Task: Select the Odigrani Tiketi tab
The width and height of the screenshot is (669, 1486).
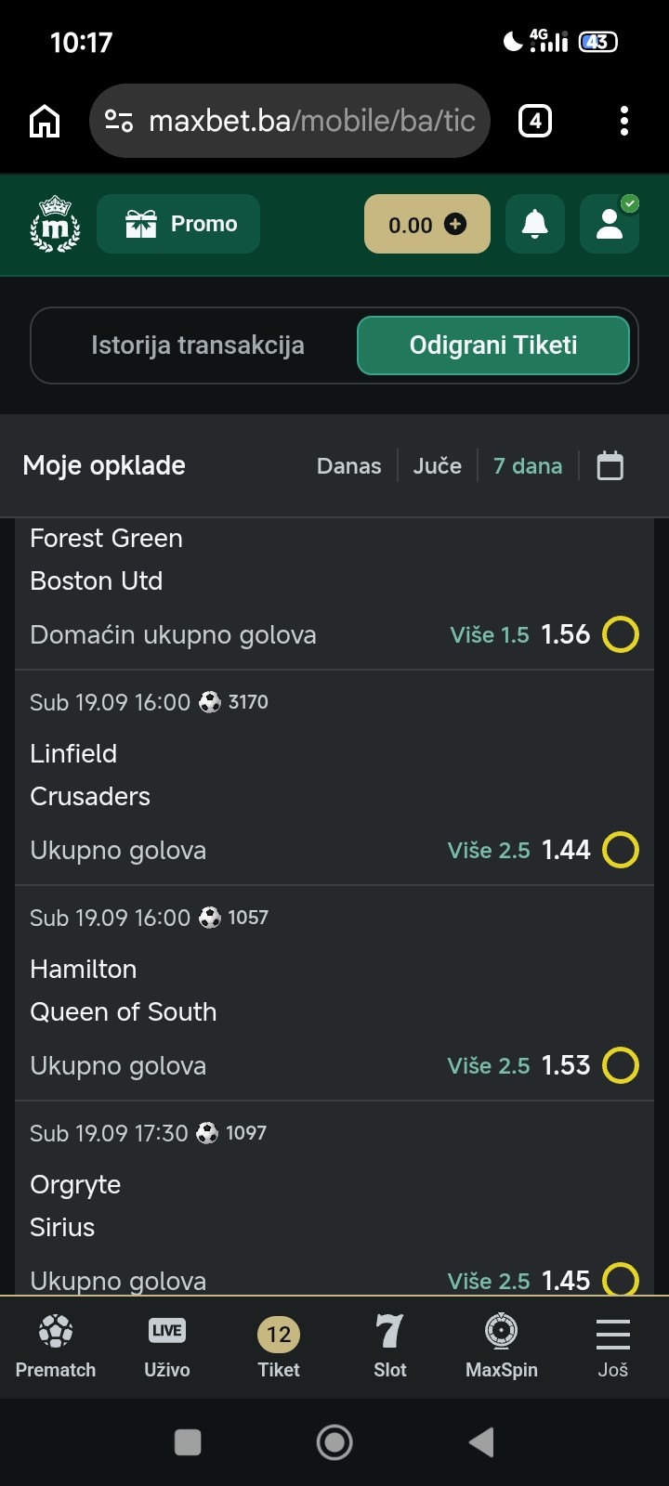Action: coord(493,345)
